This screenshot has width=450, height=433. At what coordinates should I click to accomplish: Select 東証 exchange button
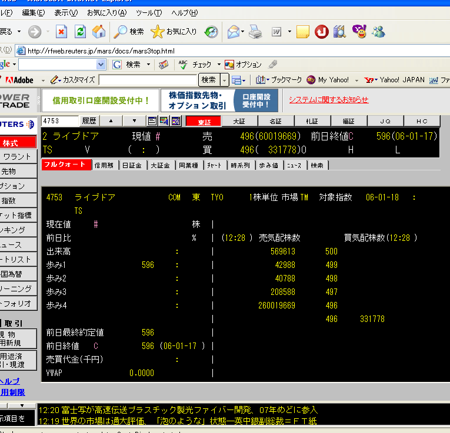(204, 122)
